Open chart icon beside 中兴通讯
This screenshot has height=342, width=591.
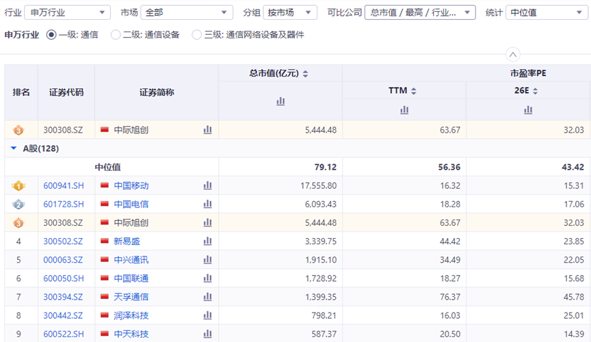207,260
